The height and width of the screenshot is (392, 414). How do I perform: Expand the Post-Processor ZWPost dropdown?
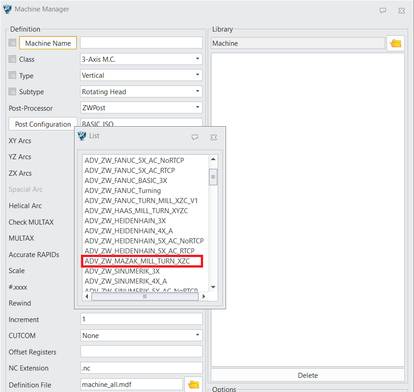(141, 108)
